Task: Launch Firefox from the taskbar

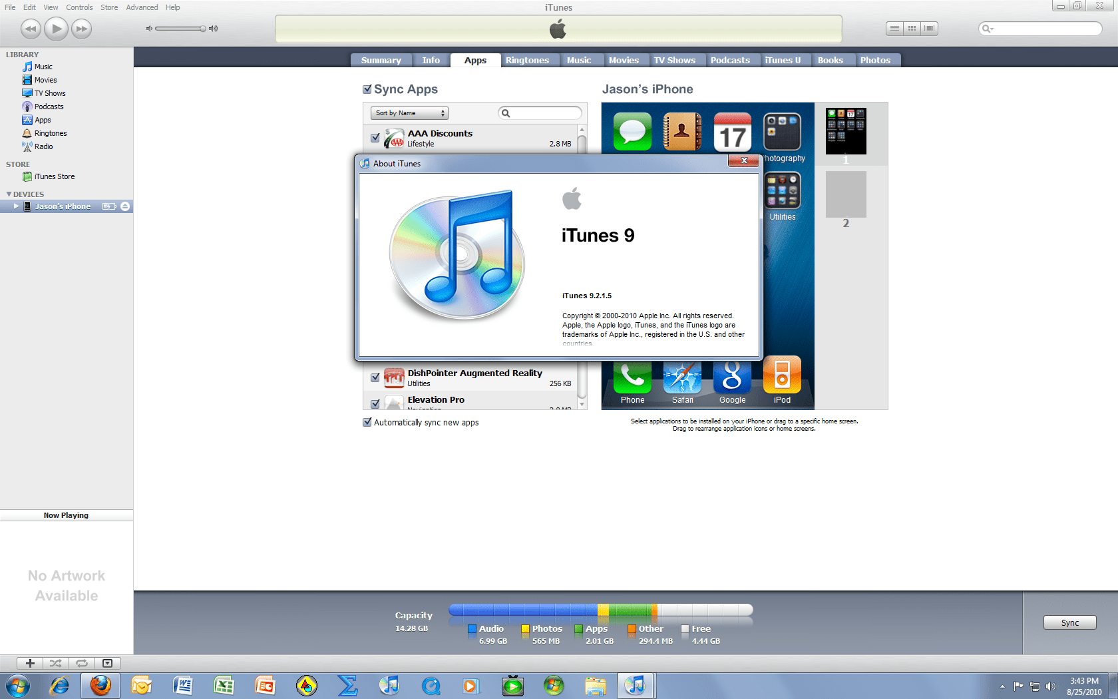Action: pos(100,686)
